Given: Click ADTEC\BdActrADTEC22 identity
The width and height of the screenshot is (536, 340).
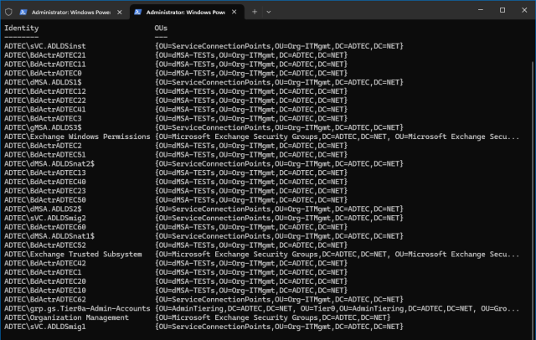Looking at the screenshot, I should [44, 100].
